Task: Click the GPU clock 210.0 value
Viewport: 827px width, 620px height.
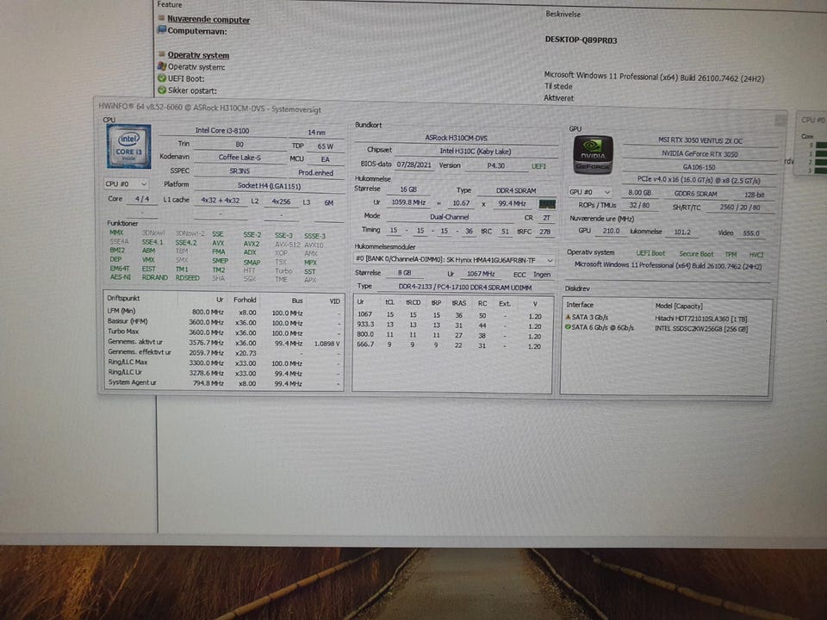Action: coord(612,231)
